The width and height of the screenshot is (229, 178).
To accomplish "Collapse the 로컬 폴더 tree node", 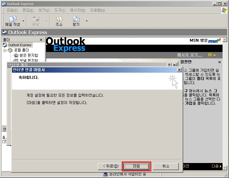I will 5,51.
